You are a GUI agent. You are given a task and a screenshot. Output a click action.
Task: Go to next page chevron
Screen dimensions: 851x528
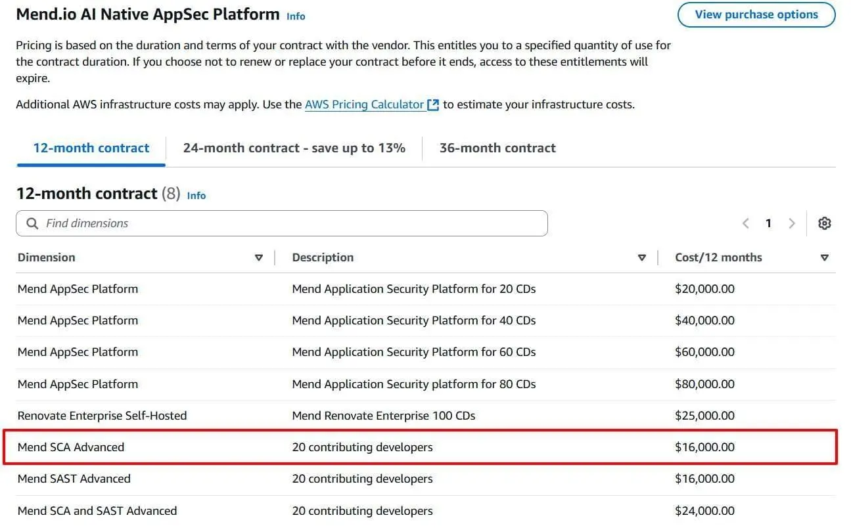click(x=792, y=223)
